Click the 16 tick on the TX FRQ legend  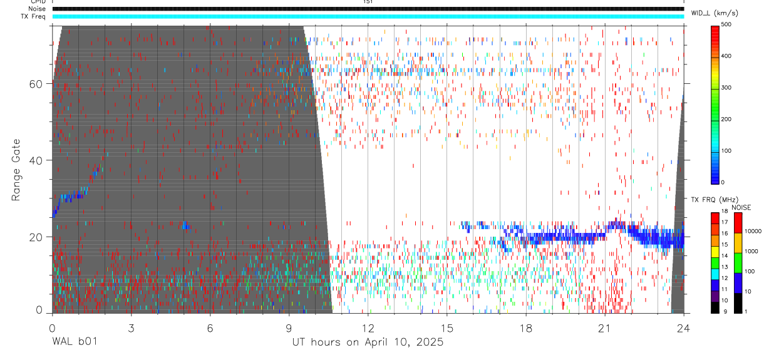coord(725,235)
